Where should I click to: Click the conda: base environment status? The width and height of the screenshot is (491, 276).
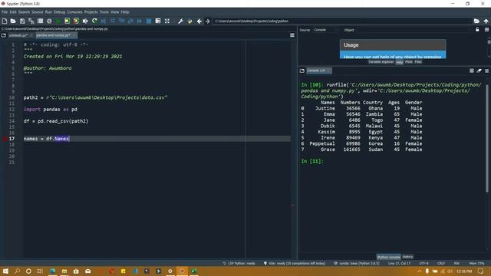tap(357, 264)
